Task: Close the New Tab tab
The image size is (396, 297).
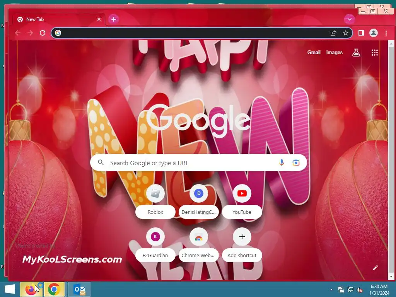Action: click(99, 19)
